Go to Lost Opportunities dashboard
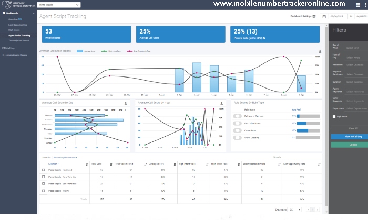368x220 pixels. 18,25
